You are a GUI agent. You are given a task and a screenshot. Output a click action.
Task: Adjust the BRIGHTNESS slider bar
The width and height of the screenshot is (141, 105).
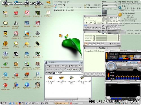[107, 36]
